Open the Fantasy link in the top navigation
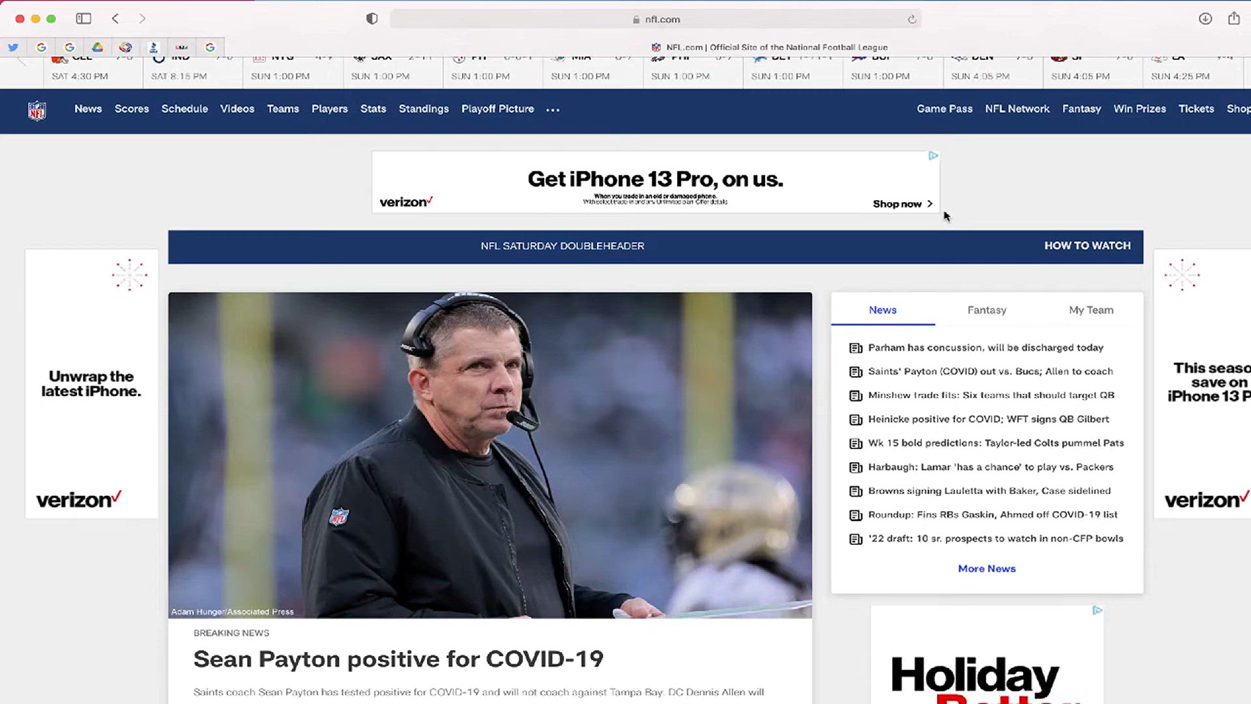The height and width of the screenshot is (704, 1251). click(1082, 109)
